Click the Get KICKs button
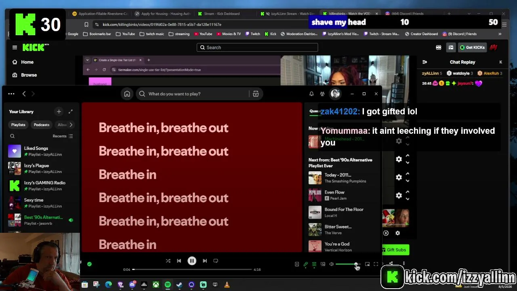Viewport: 517px width, 291px height. 473,48
